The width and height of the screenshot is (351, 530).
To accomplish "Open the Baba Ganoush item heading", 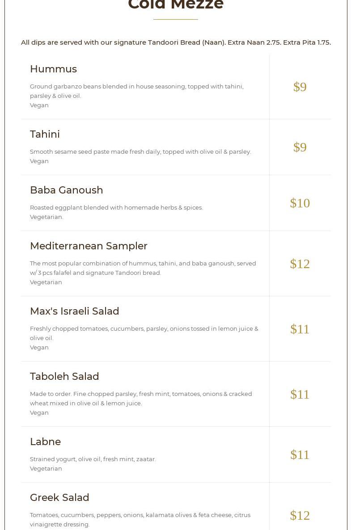I will (x=66, y=190).
